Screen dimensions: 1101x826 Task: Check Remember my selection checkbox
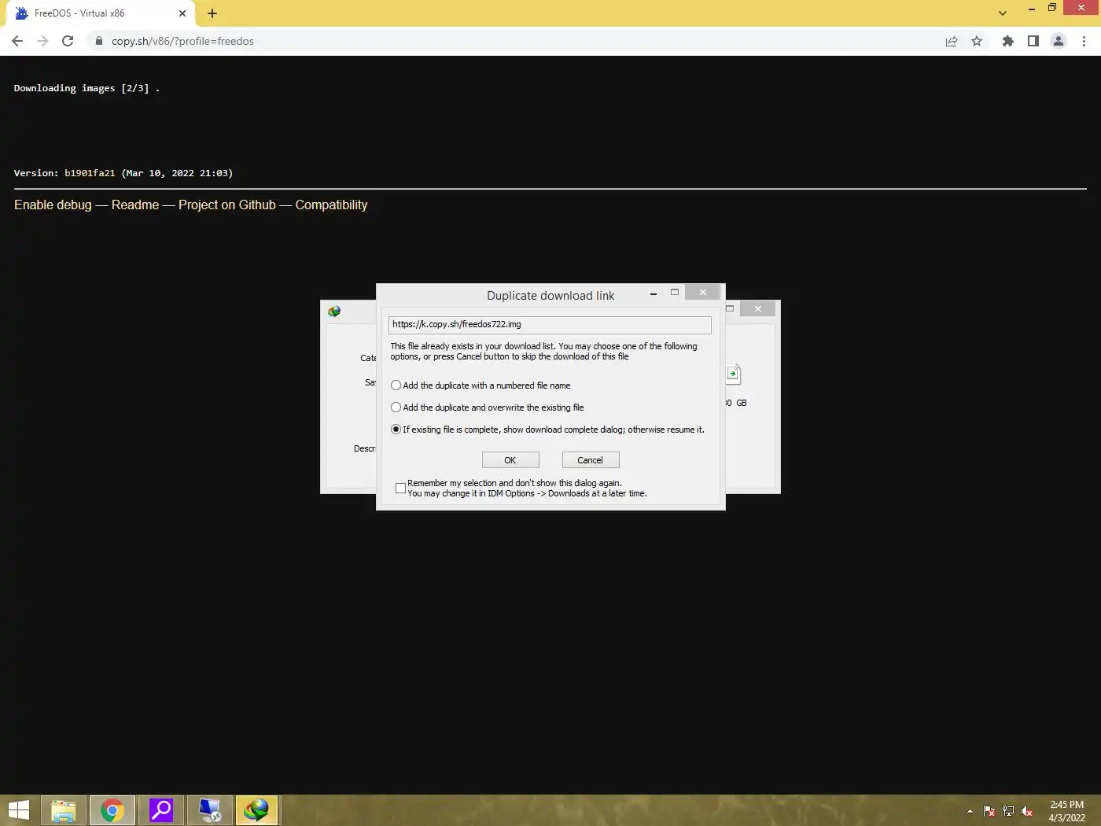(400, 488)
